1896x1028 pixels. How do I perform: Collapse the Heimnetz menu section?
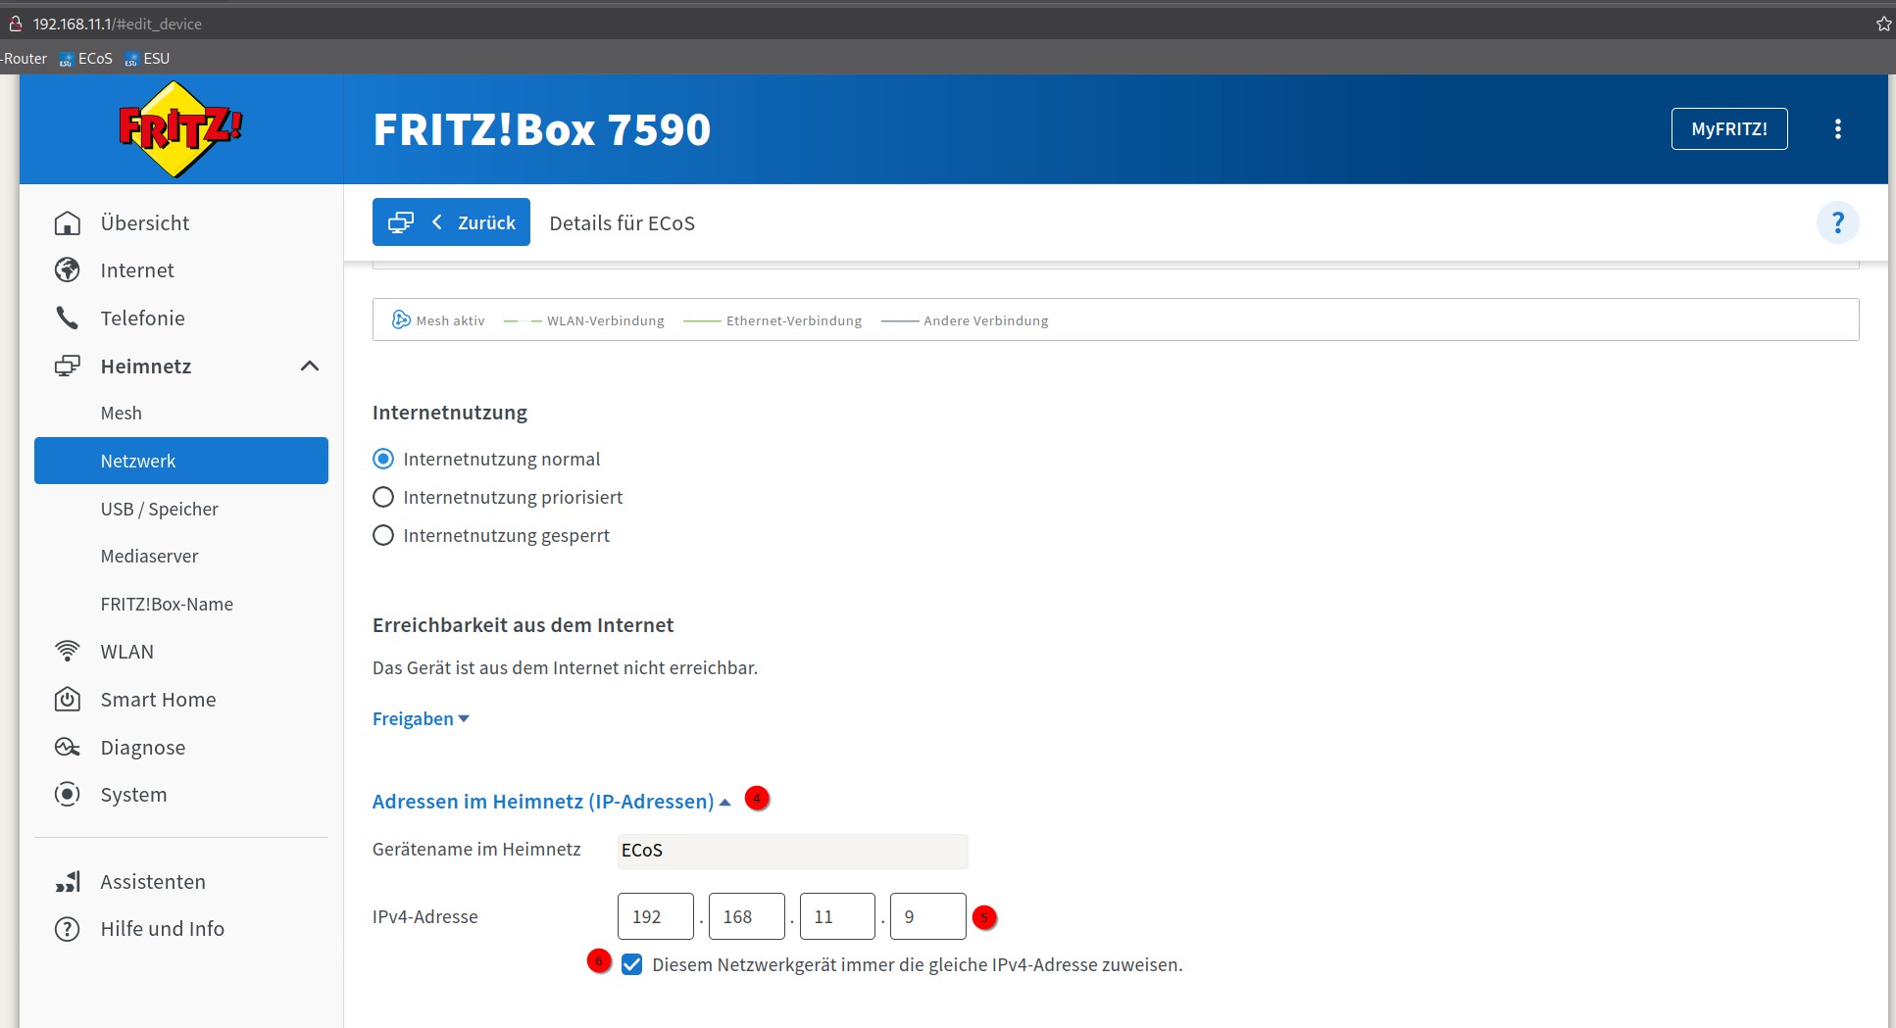point(310,367)
